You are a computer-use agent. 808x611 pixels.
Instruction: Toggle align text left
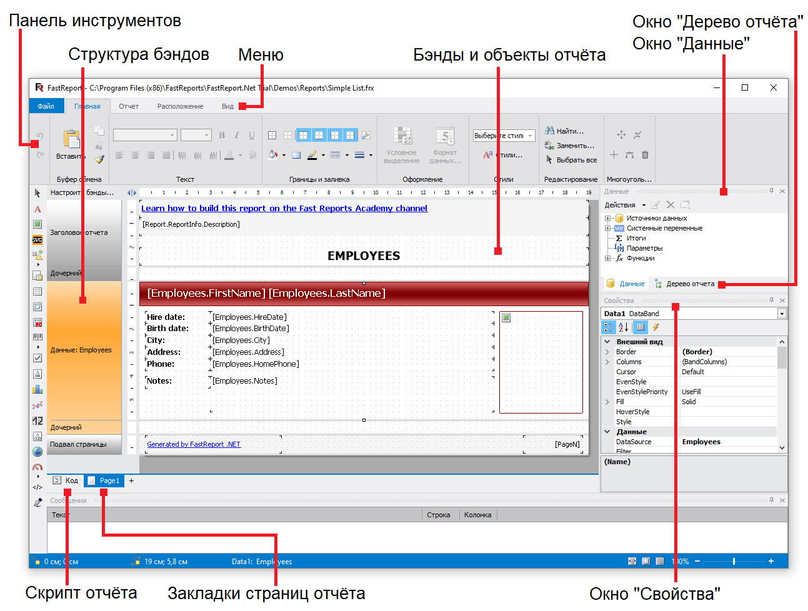click(x=119, y=155)
